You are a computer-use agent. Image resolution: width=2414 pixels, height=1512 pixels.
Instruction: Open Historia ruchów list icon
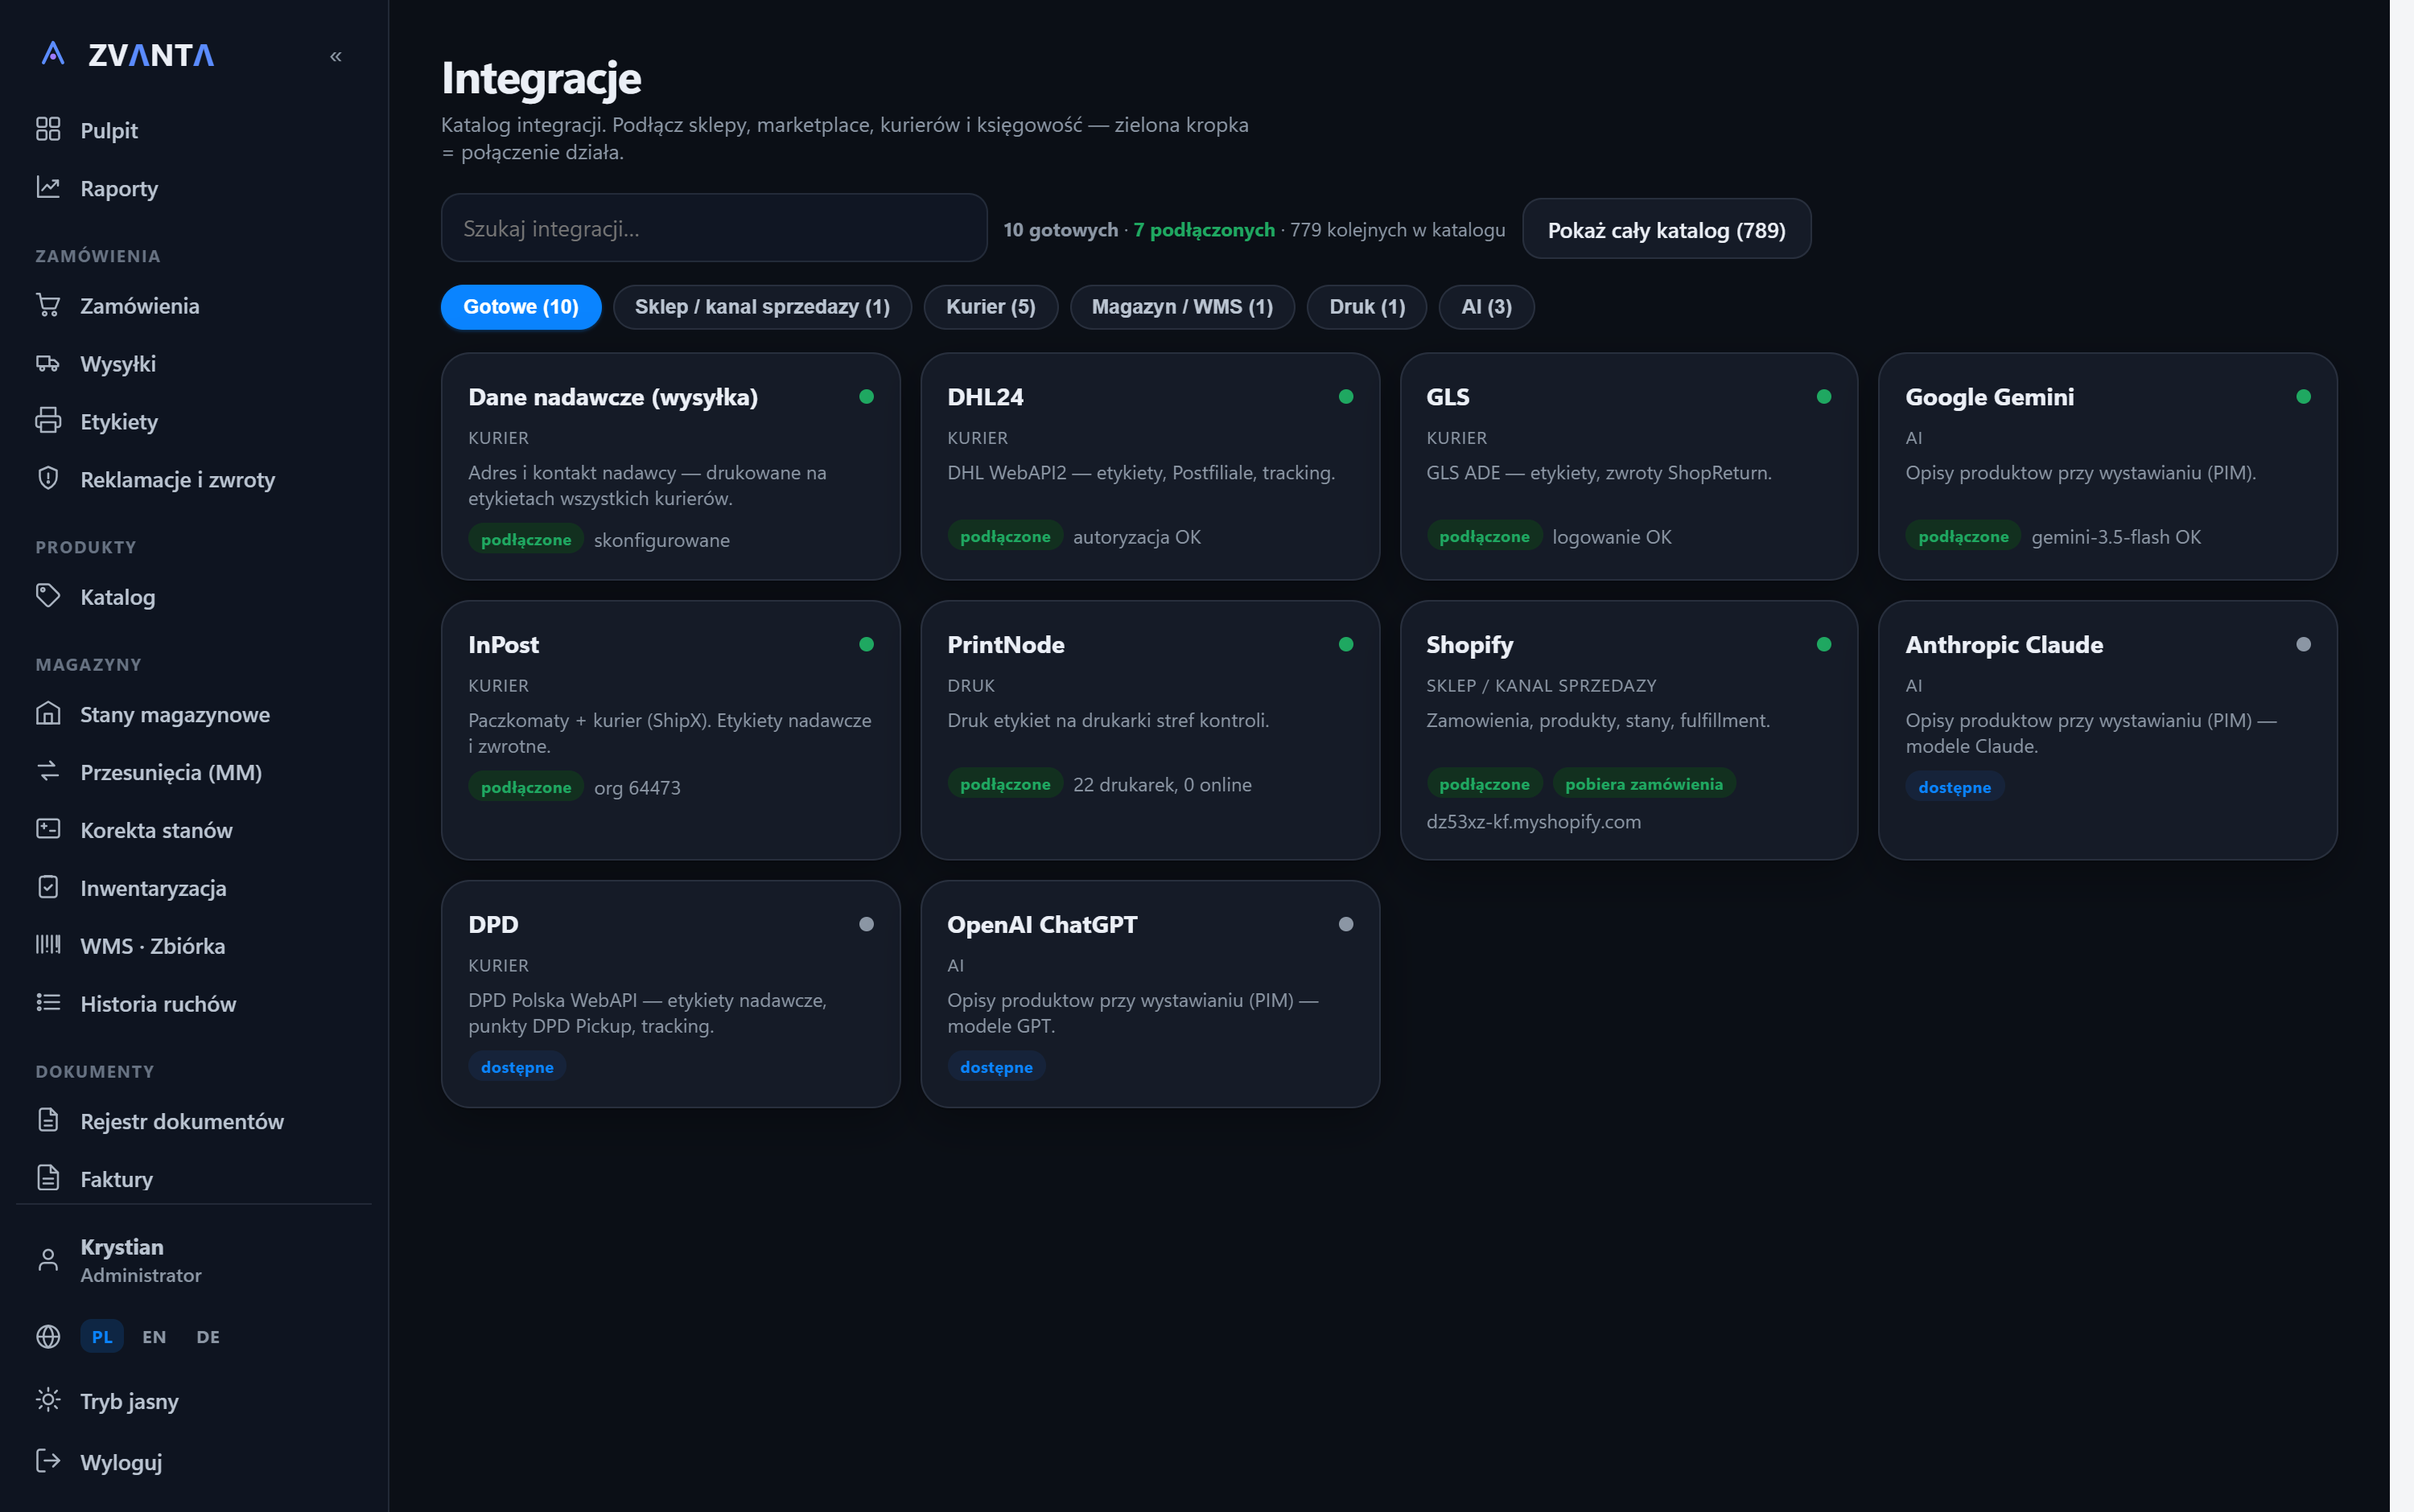(x=48, y=1003)
